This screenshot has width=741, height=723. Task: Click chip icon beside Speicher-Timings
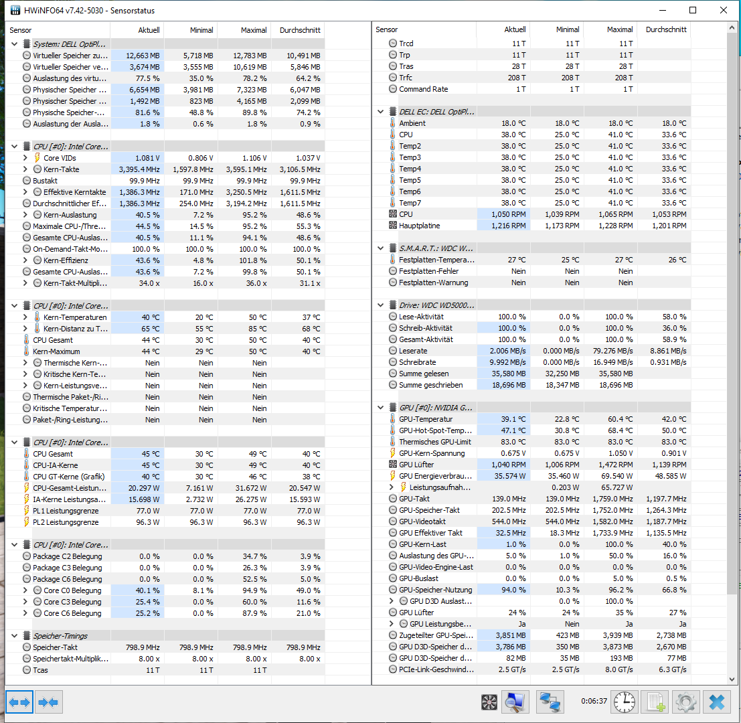(x=27, y=636)
